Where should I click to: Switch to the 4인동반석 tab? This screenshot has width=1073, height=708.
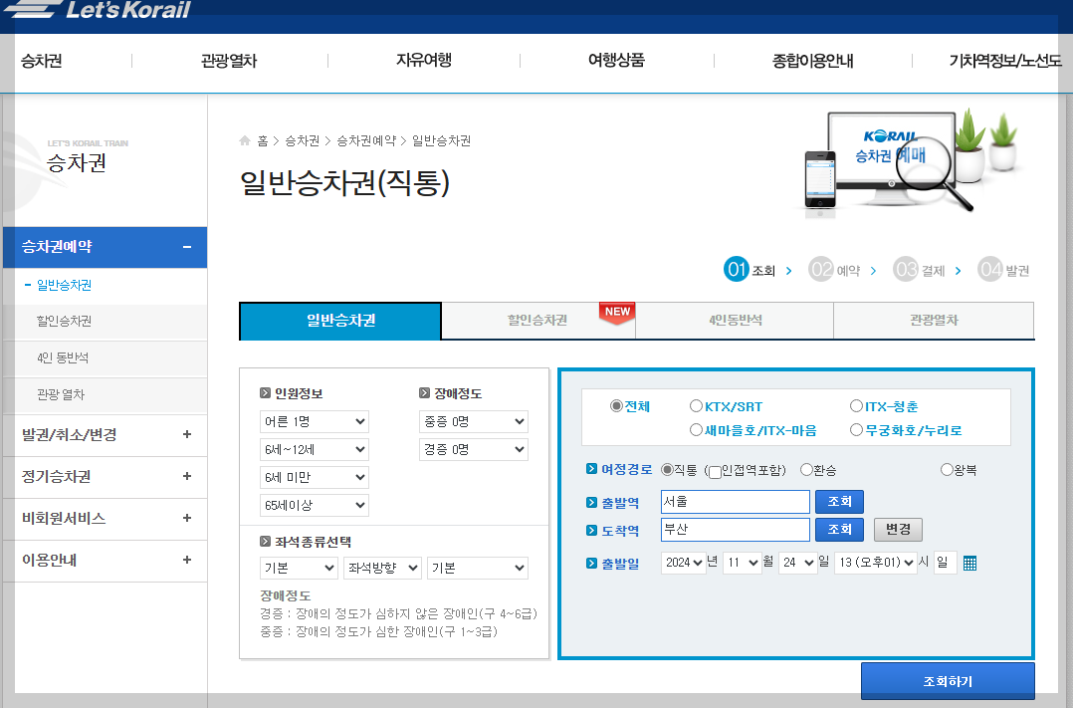(x=735, y=321)
